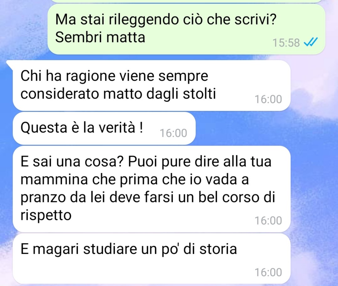
Task: Select the 'Chi ha ragione viene sempre' message
Action: click(152, 86)
